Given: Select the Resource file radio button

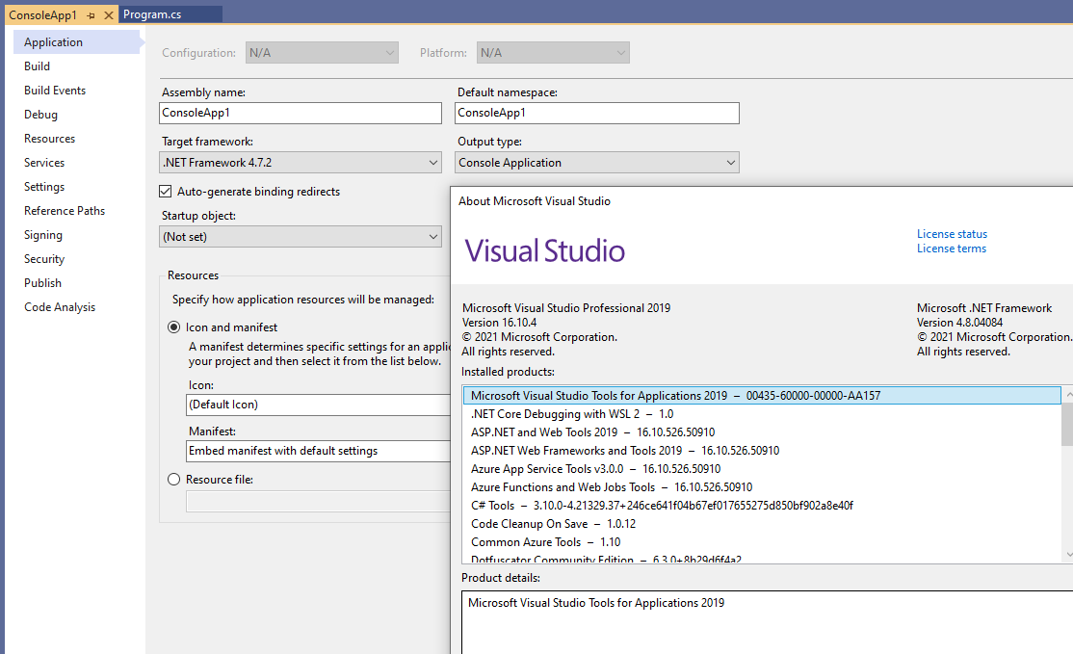Looking at the screenshot, I should click(x=173, y=480).
